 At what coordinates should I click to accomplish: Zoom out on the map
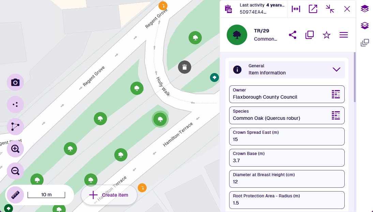(15, 171)
